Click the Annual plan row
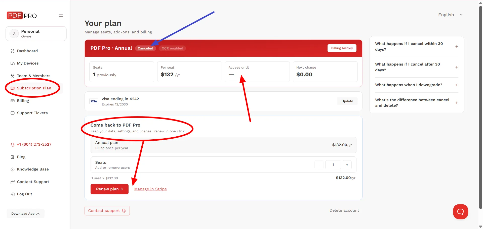 223,145
